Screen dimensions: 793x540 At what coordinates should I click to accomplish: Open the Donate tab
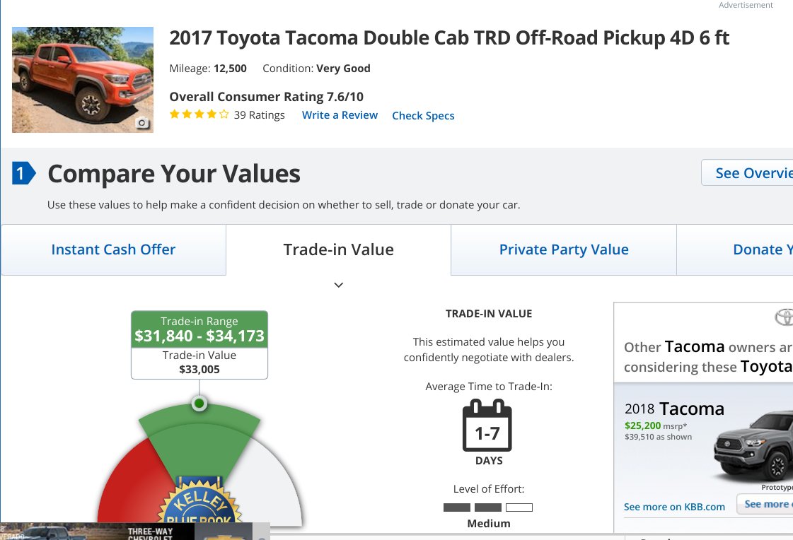coord(735,250)
